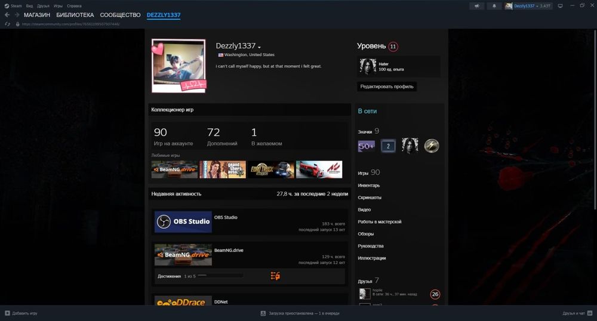The width and height of the screenshot is (597, 321).
Task: Click the page URL address field
Action: coord(71,24)
